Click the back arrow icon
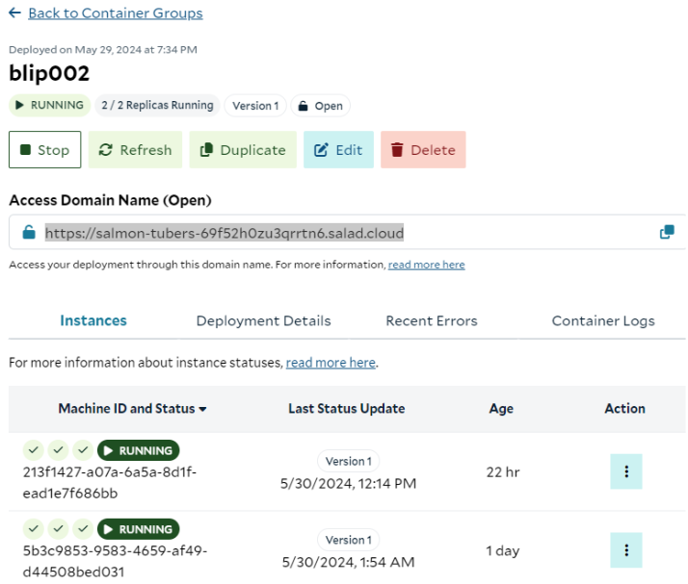Image resolution: width=688 pixels, height=584 pixels. pos(14,13)
